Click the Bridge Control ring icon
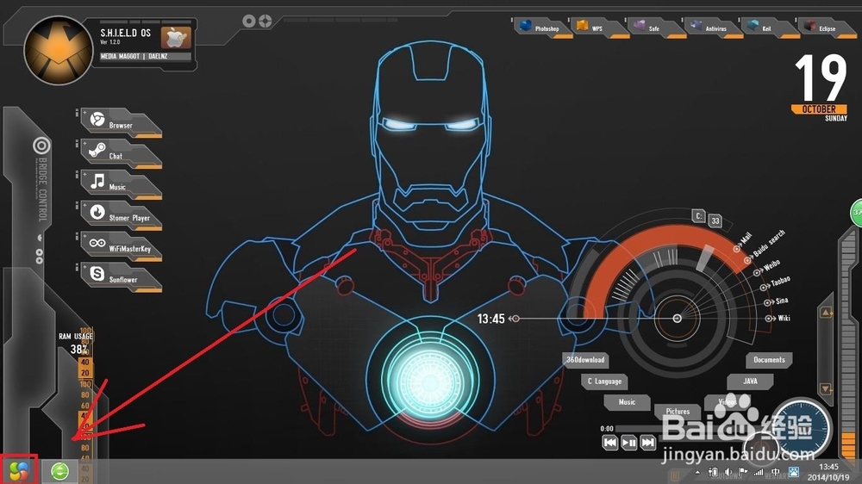Image resolution: width=862 pixels, height=484 pixels. coord(41,146)
